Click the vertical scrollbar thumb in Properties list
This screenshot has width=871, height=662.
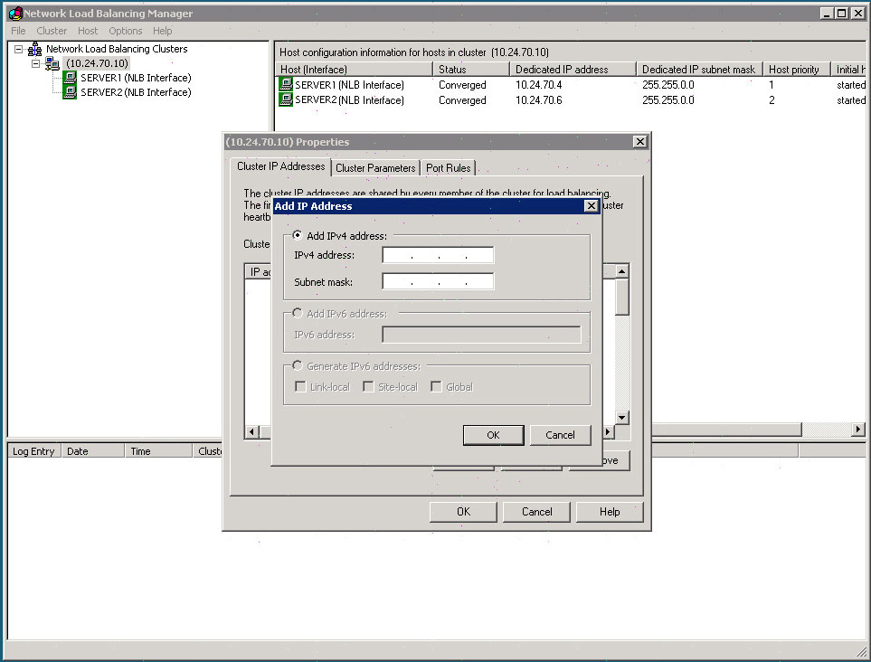click(621, 297)
